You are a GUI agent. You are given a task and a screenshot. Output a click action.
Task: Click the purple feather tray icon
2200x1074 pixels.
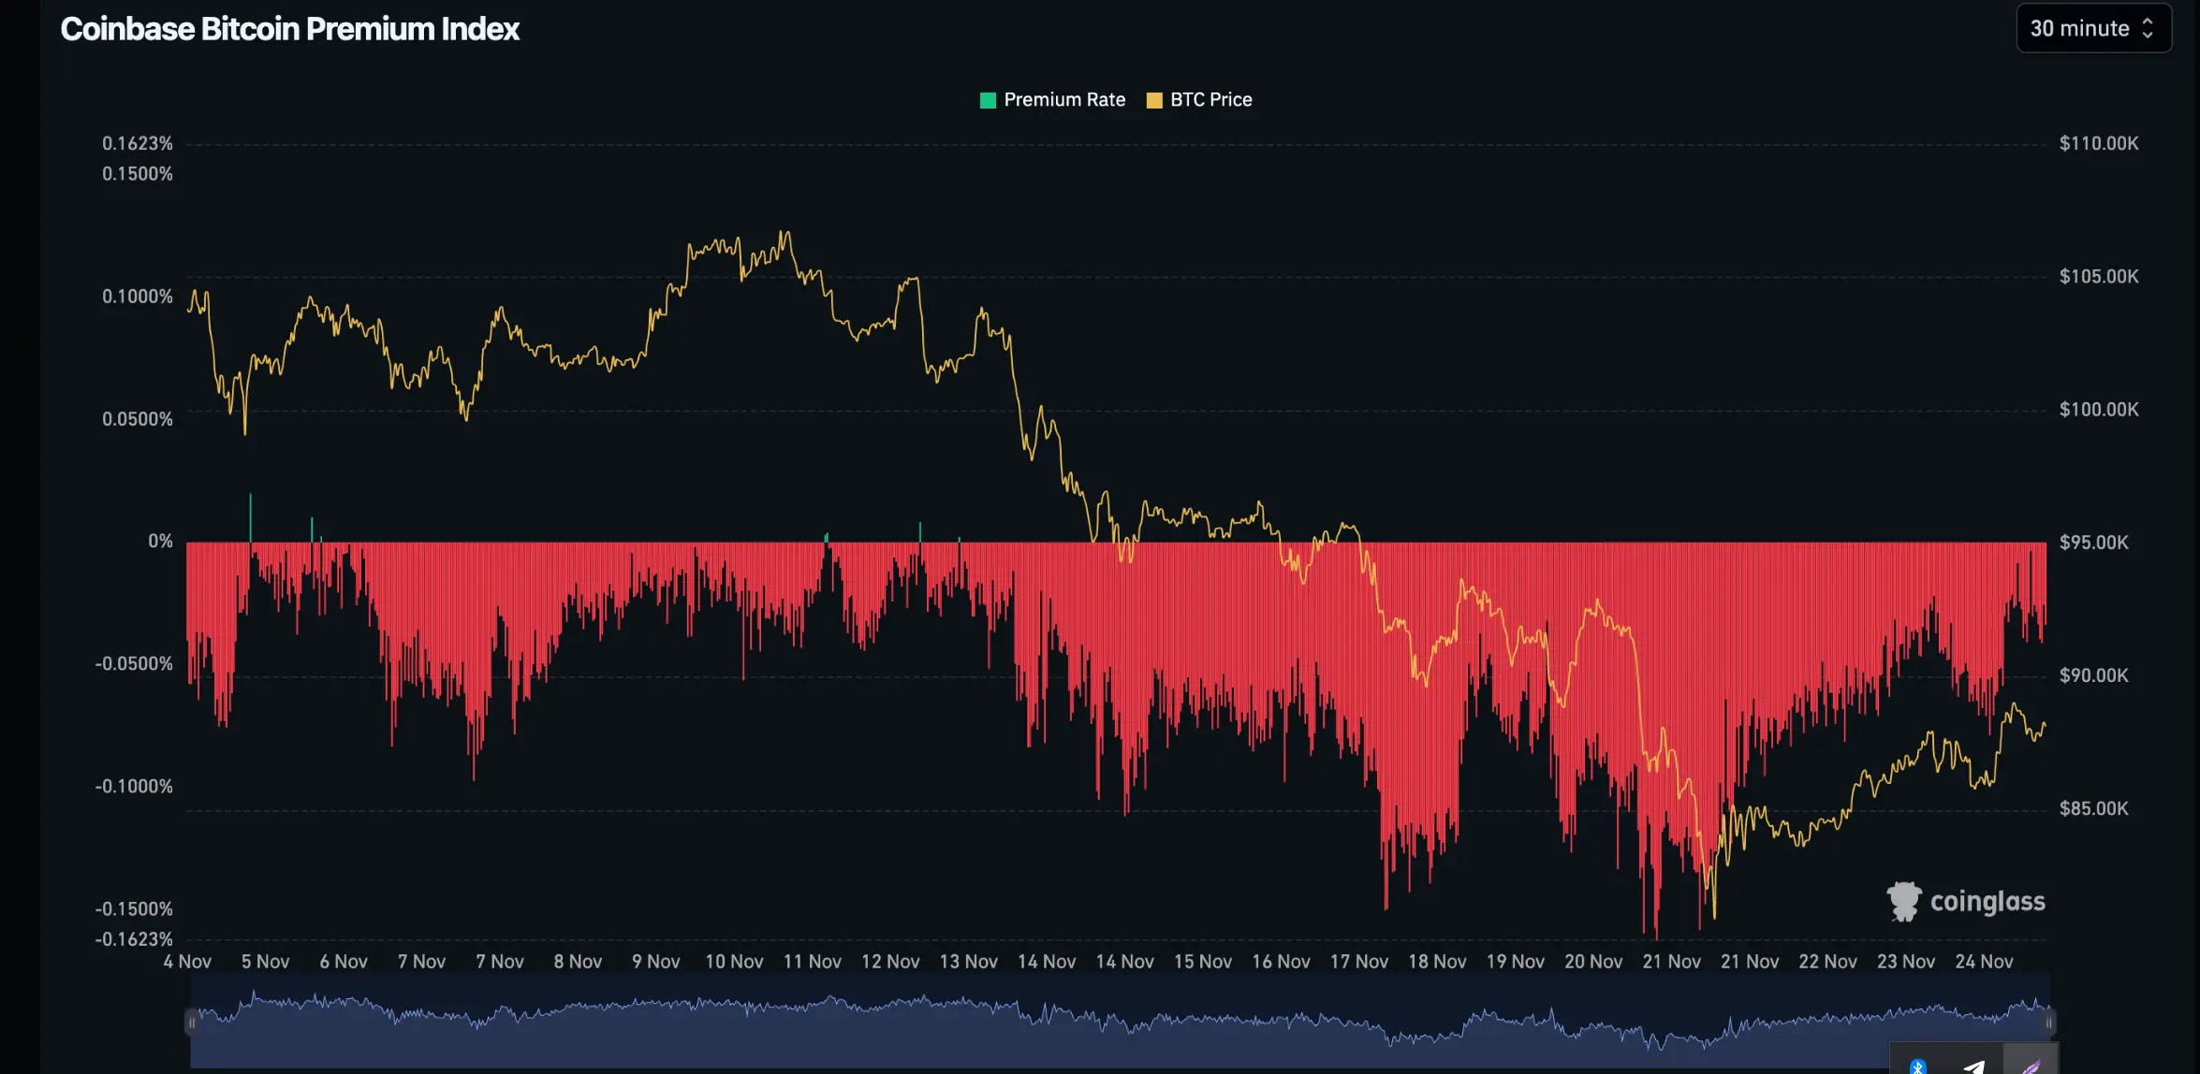coord(2031,1067)
